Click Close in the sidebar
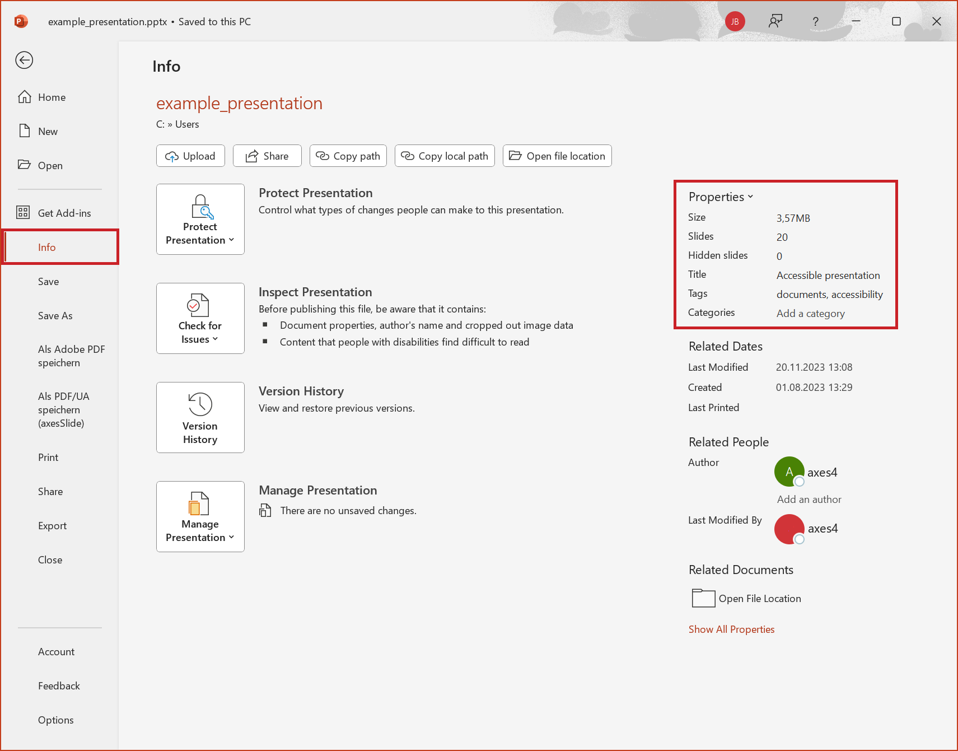Screen dimensions: 958x751 point(59,560)
